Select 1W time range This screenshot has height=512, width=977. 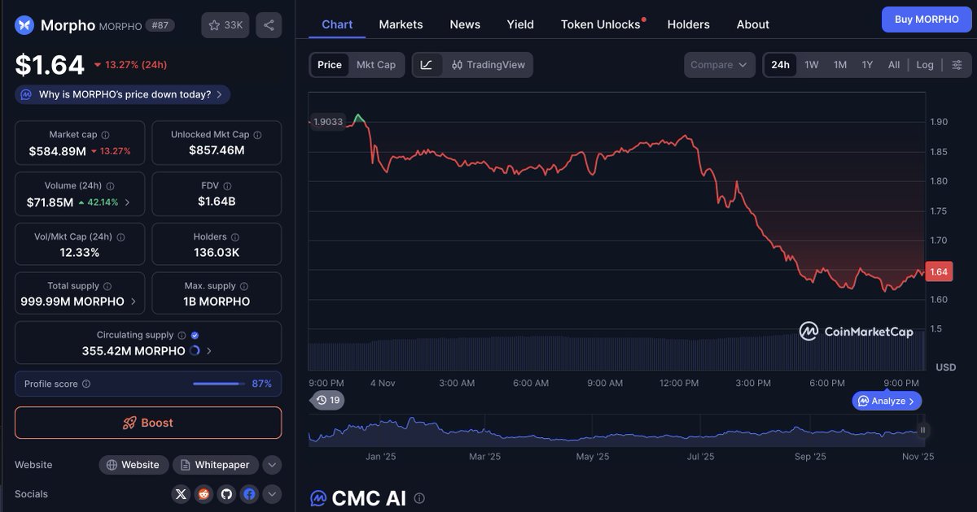coord(812,65)
